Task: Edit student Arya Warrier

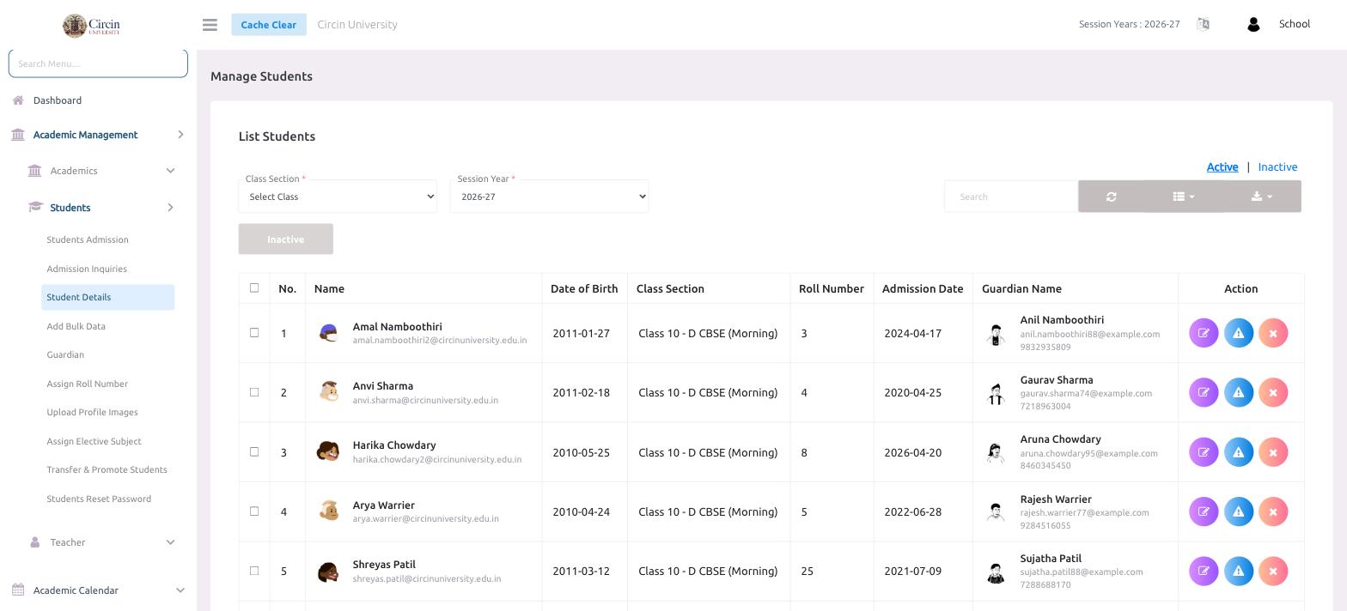Action: point(1204,511)
